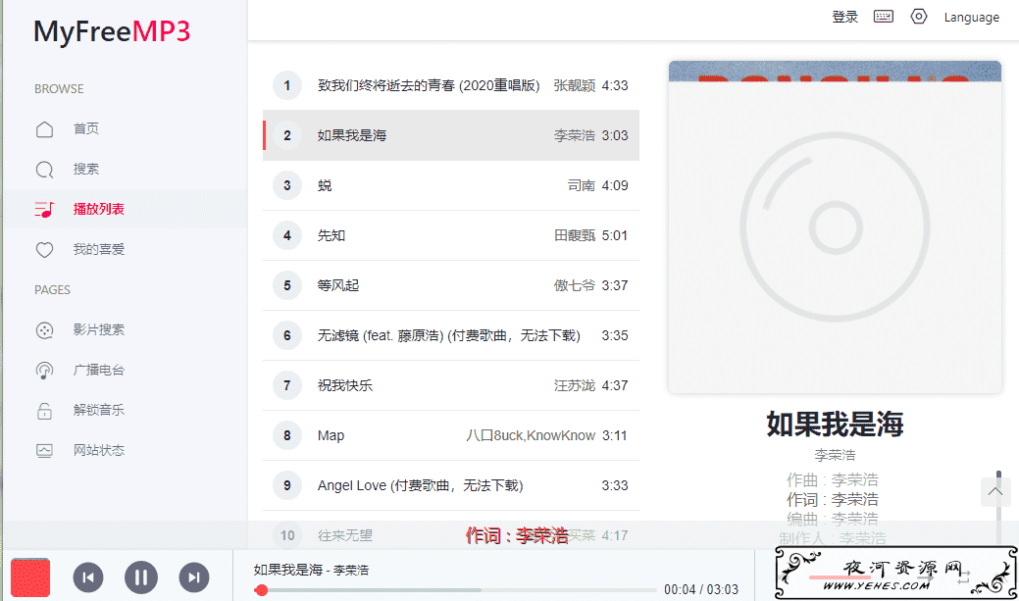This screenshot has height=601, width=1019.
Task: Click artist name 傲七爷 in row 5
Action: (575, 285)
